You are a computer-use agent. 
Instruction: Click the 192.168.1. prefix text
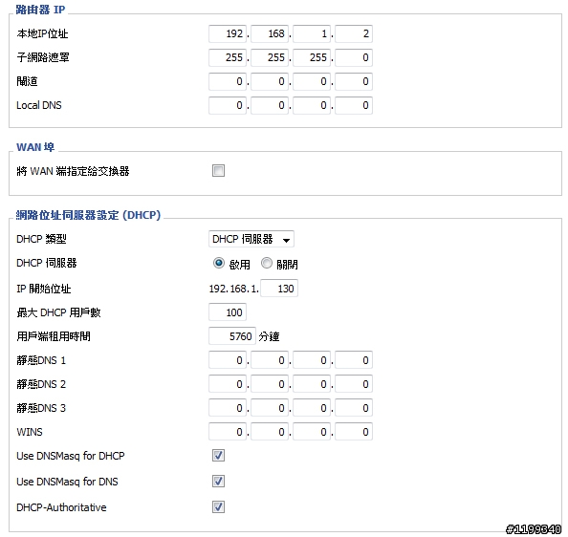click(234, 289)
